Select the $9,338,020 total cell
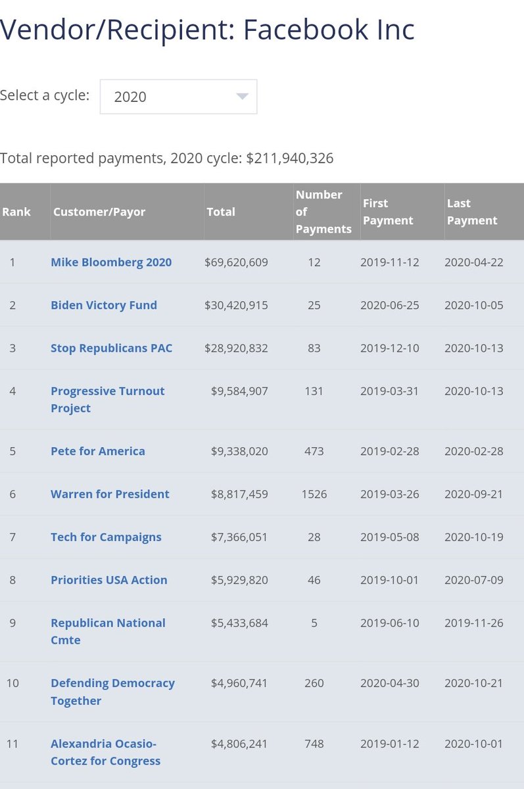 [239, 451]
